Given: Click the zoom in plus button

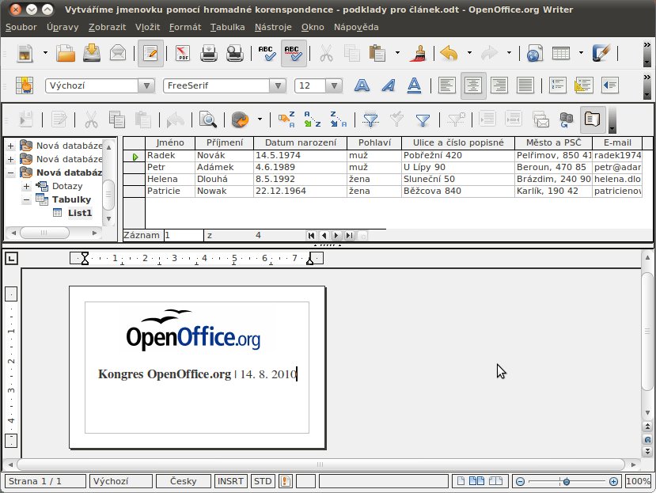Looking at the screenshot, I should [613, 482].
